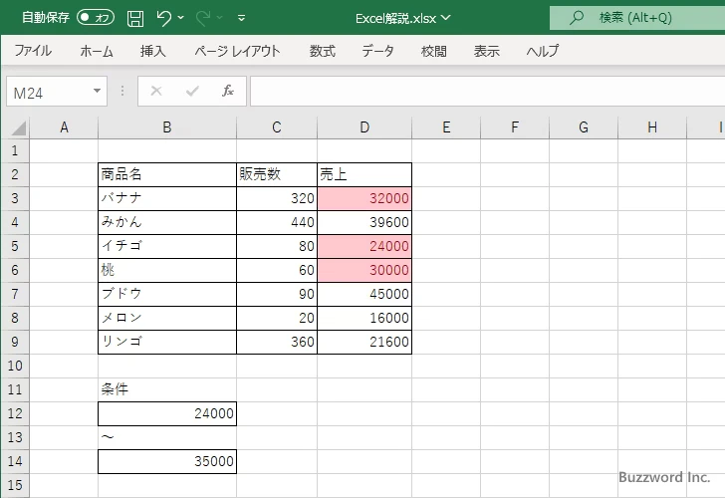The width and height of the screenshot is (725, 498).
Task: Select the メロン cell
Action: click(167, 318)
